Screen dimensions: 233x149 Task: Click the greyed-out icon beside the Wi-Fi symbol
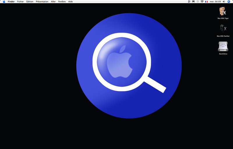[x=198, y=2]
